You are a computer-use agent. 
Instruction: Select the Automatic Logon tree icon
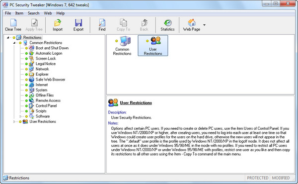(x=31, y=53)
